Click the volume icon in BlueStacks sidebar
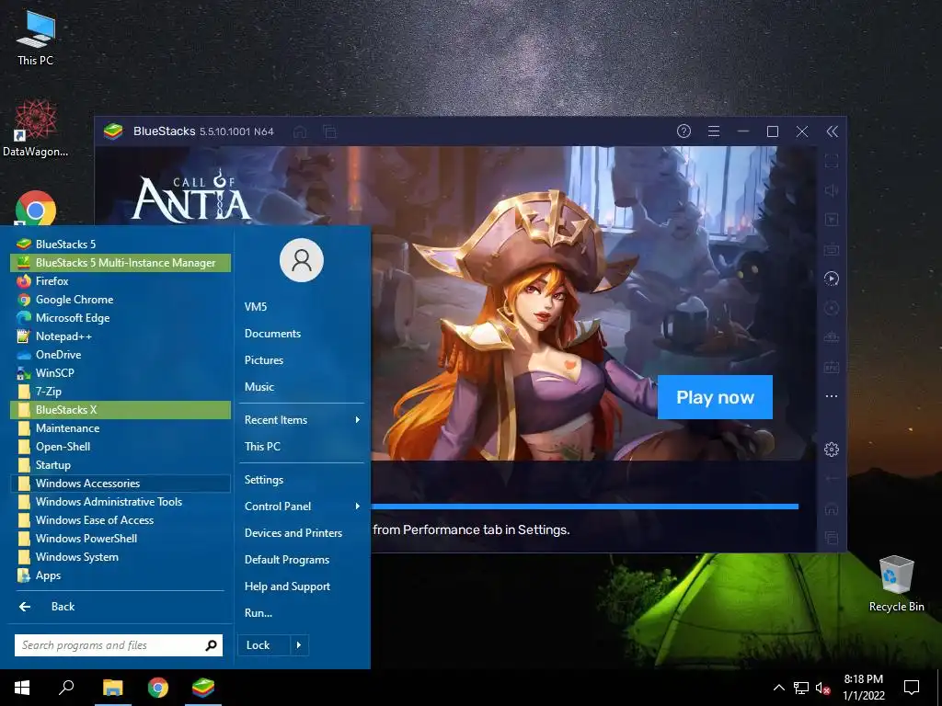The width and height of the screenshot is (942, 706). 832,190
